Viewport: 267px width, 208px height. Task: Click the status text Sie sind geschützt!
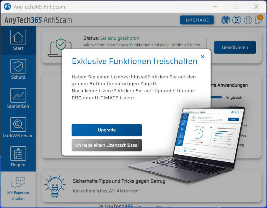click(x=119, y=38)
